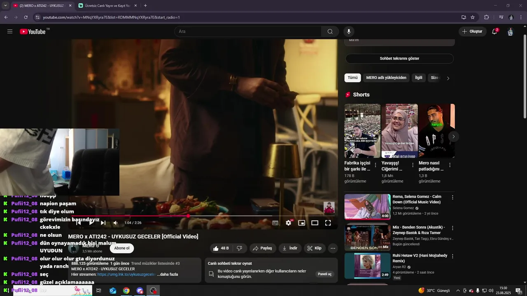527x296 pixels.
Task: Go to the previous video
Action: pos(79,223)
